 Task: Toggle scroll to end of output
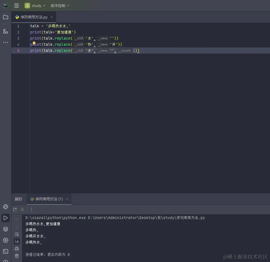pos(17,241)
